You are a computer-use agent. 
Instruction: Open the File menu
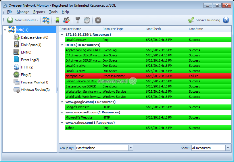point(10,12)
